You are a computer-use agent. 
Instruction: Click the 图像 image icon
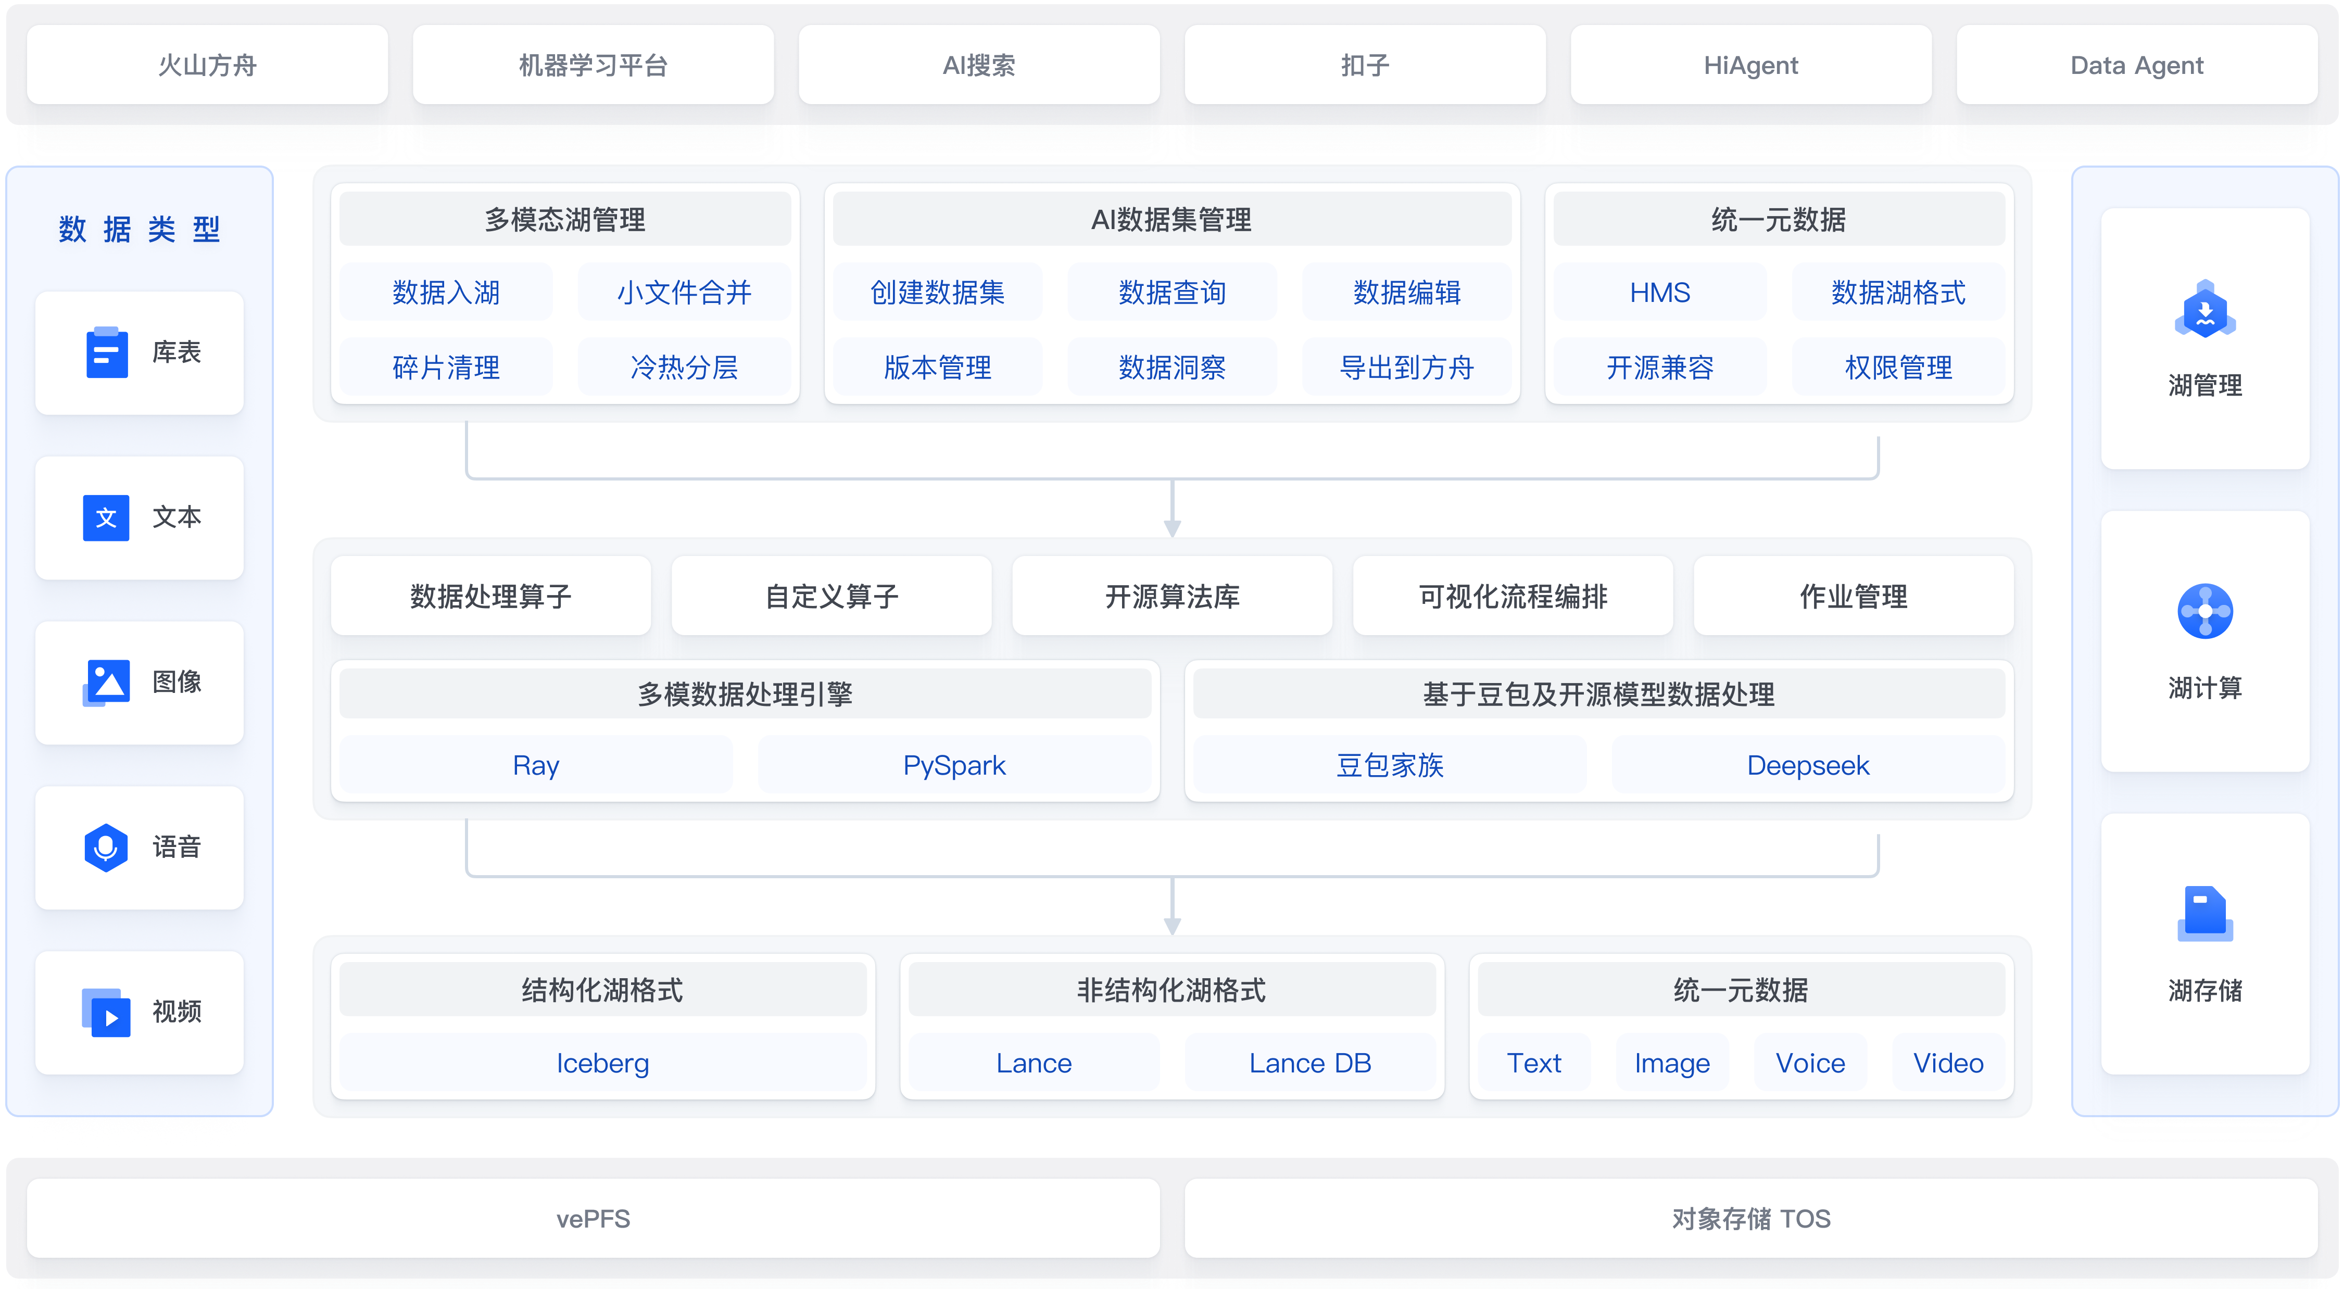point(106,683)
